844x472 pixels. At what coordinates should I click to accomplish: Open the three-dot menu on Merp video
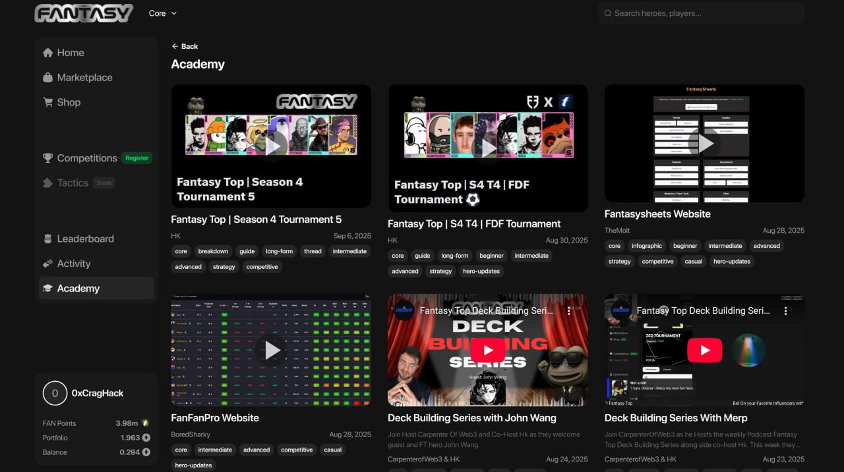click(785, 310)
